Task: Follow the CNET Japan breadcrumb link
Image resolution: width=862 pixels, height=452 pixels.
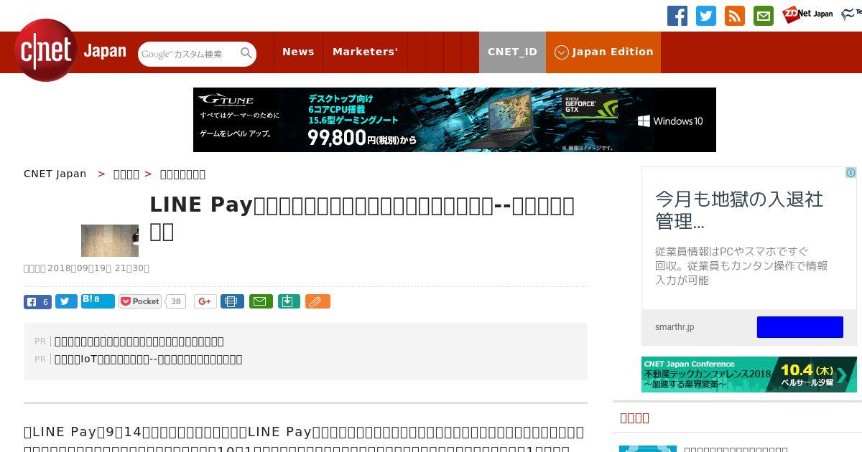Action: pos(55,174)
